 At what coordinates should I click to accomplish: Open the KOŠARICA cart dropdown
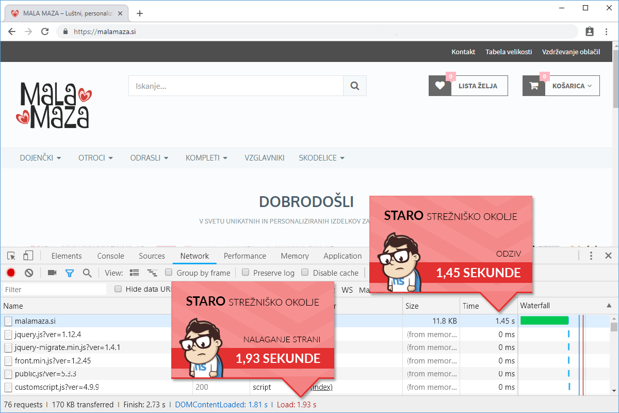(x=561, y=86)
